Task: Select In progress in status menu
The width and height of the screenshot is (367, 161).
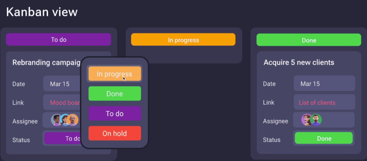Action: 114,74
